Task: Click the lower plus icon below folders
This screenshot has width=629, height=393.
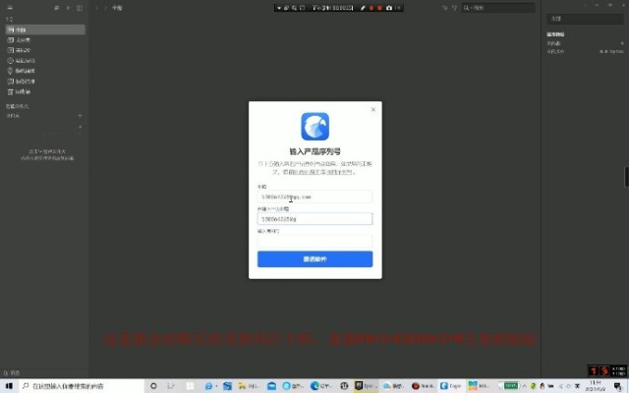Action: 80,127
